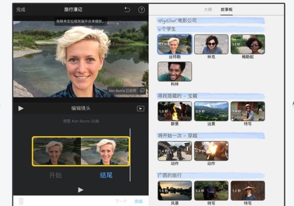Screen dimensions: 294x206
Task: Click the undo arrow icon
Action: tap(127, 10)
